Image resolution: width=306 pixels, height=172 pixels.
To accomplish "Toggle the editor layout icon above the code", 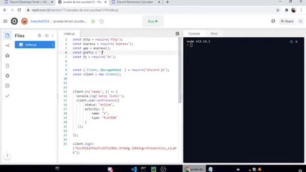I will point(177,33).
